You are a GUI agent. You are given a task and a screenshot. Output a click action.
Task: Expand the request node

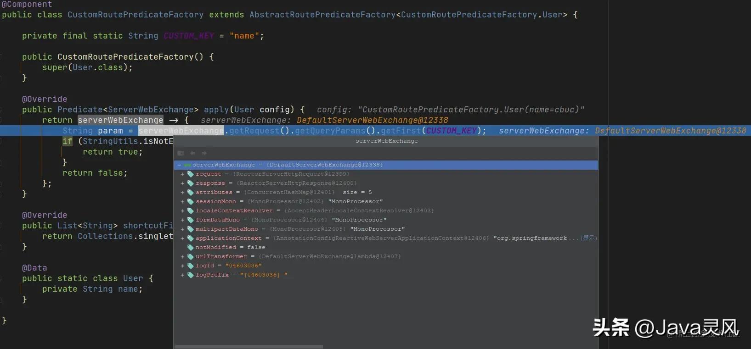pyautogui.click(x=182, y=174)
